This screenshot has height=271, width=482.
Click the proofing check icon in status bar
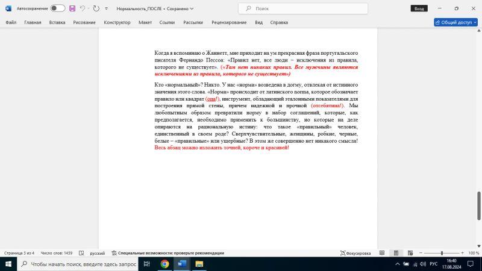[83, 253]
